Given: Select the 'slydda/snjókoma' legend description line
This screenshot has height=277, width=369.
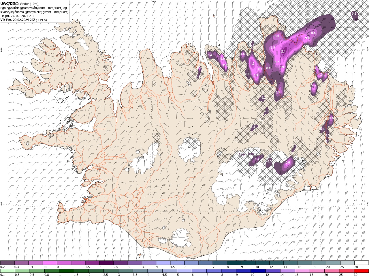Looking at the screenshot, I should (34, 12).
